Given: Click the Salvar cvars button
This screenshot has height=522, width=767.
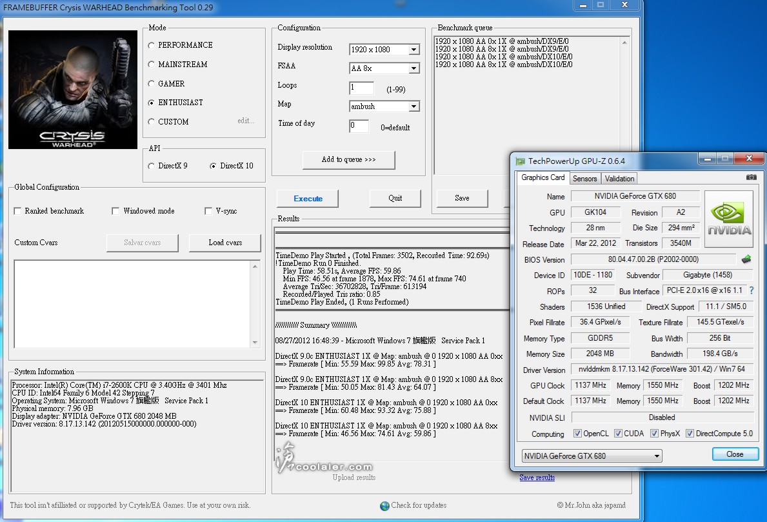Looking at the screenshot, I should [x=143, y=243].
